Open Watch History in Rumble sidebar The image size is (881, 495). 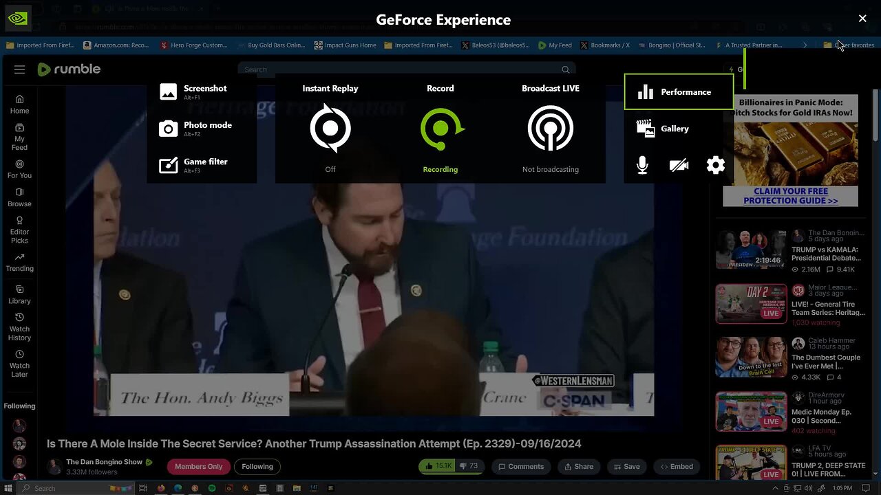point(19,327)
